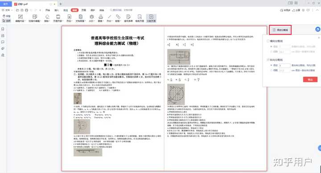Switch to the Insert ribbon tab
This screenshot has height=173, width=321.
tap(57, 10)
